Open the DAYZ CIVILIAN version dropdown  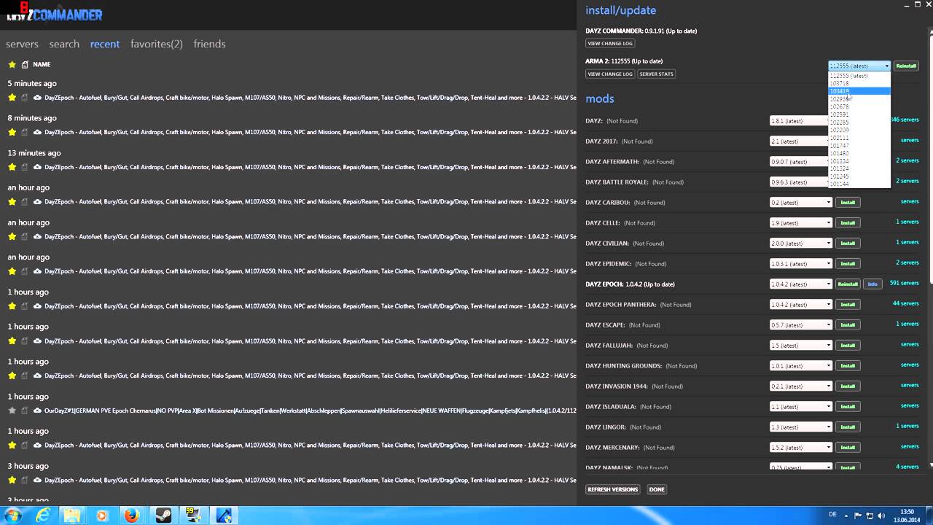coord(801,243)
